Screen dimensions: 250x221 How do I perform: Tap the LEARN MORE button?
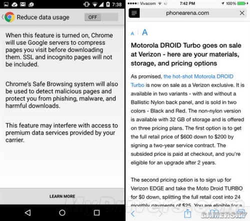click(x=62, y=196)
